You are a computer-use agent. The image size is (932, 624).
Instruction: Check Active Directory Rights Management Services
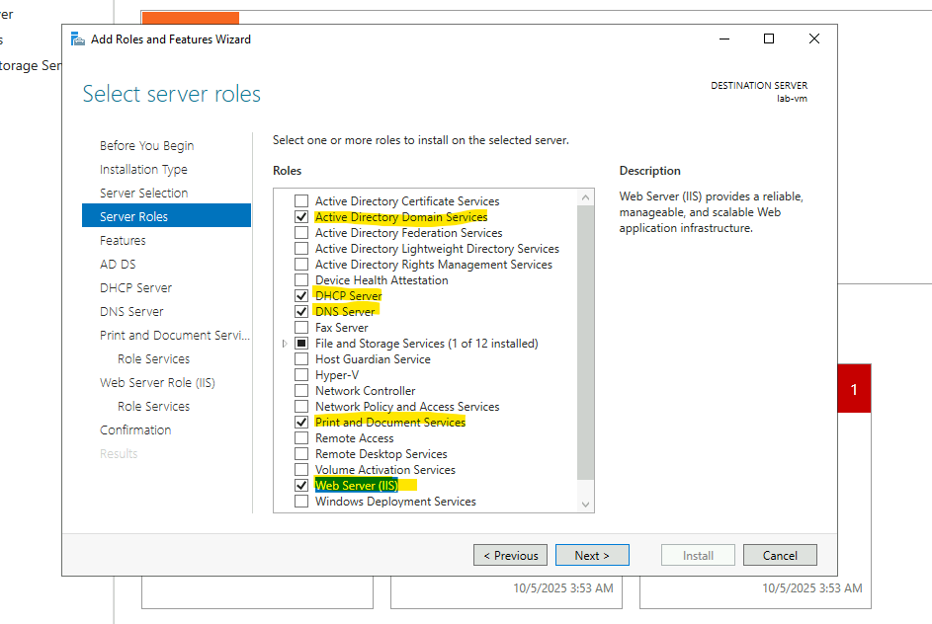301,265
